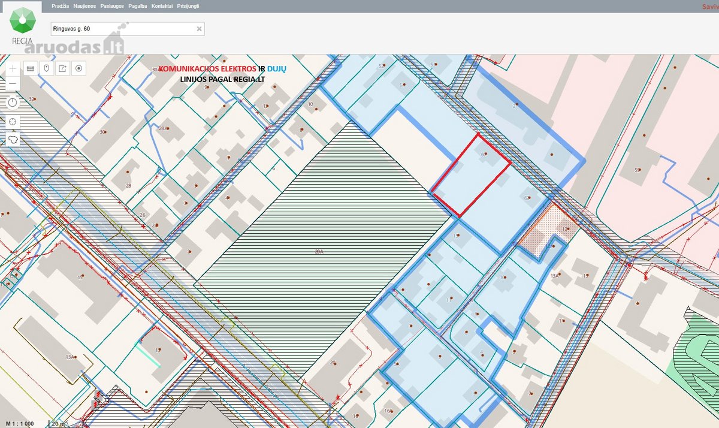
Task: Click the Lithuania outline full-extent button
Action: (13, 140)
